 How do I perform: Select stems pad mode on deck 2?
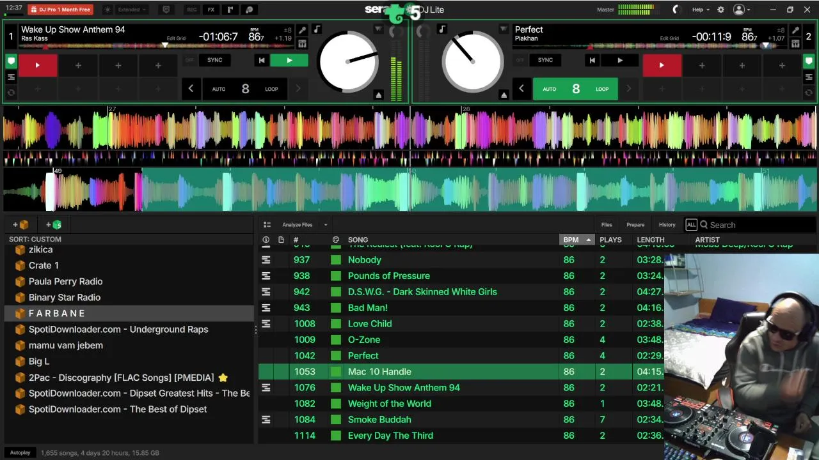[x=808, y=77]
